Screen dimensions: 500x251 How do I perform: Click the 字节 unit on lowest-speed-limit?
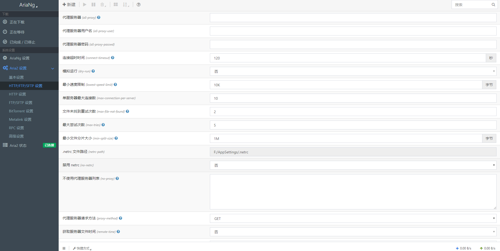(489, 85)
